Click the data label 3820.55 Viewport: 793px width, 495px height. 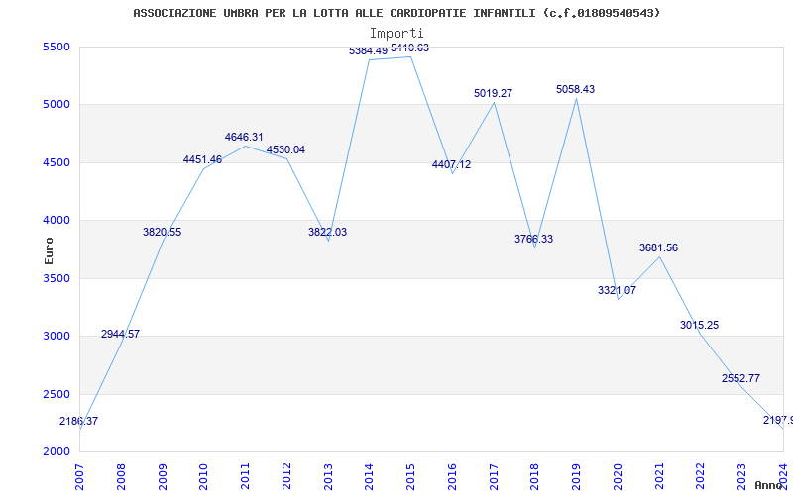point(162,233)
